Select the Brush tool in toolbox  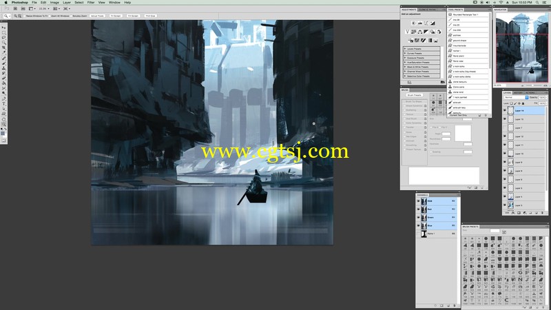click(4, 63)
